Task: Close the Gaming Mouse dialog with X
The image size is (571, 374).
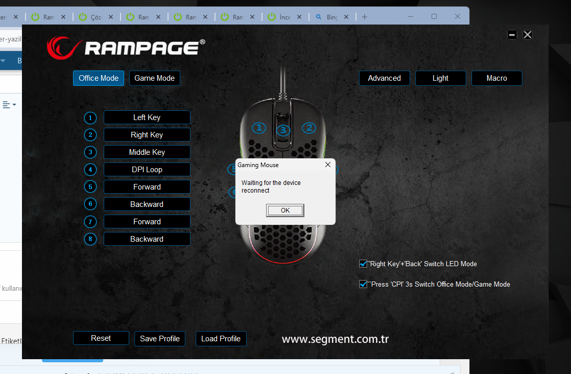Action: coord(328,165)
